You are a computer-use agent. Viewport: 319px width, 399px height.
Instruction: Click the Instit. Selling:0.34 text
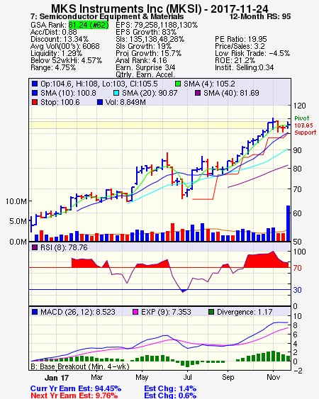coord(245,68)
